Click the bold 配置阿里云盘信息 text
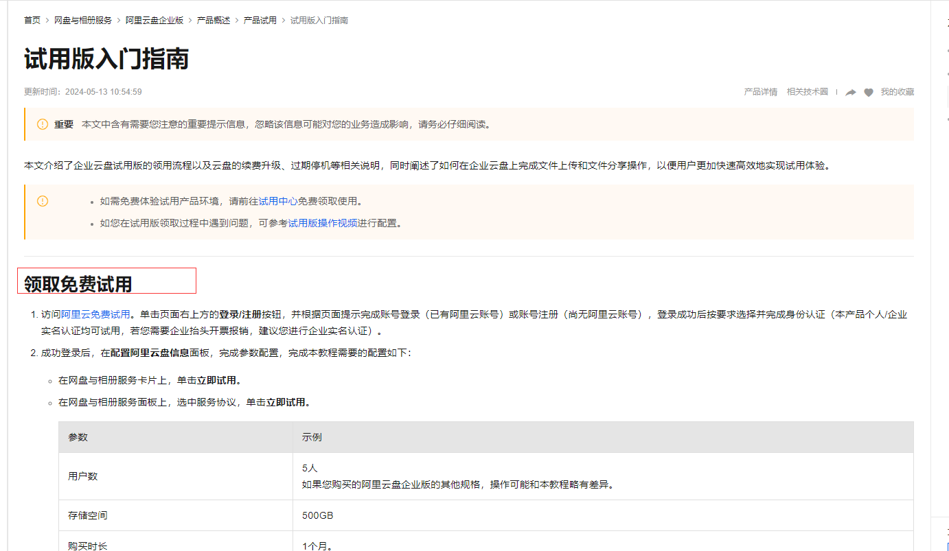 tap(150, 353)
